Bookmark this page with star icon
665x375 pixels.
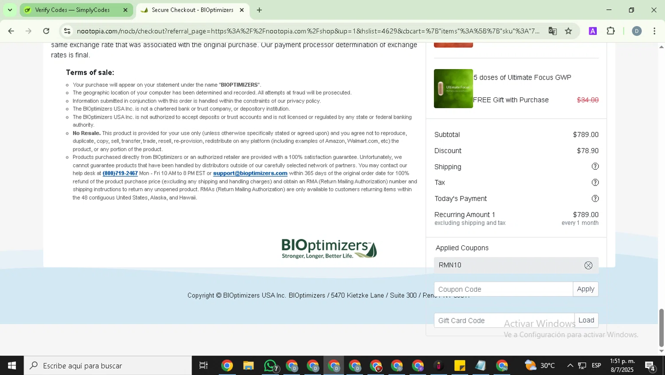[568, 31]
